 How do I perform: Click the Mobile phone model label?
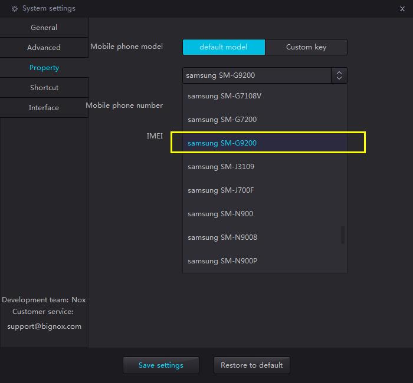pyautogui.click(x=126, y=47)
